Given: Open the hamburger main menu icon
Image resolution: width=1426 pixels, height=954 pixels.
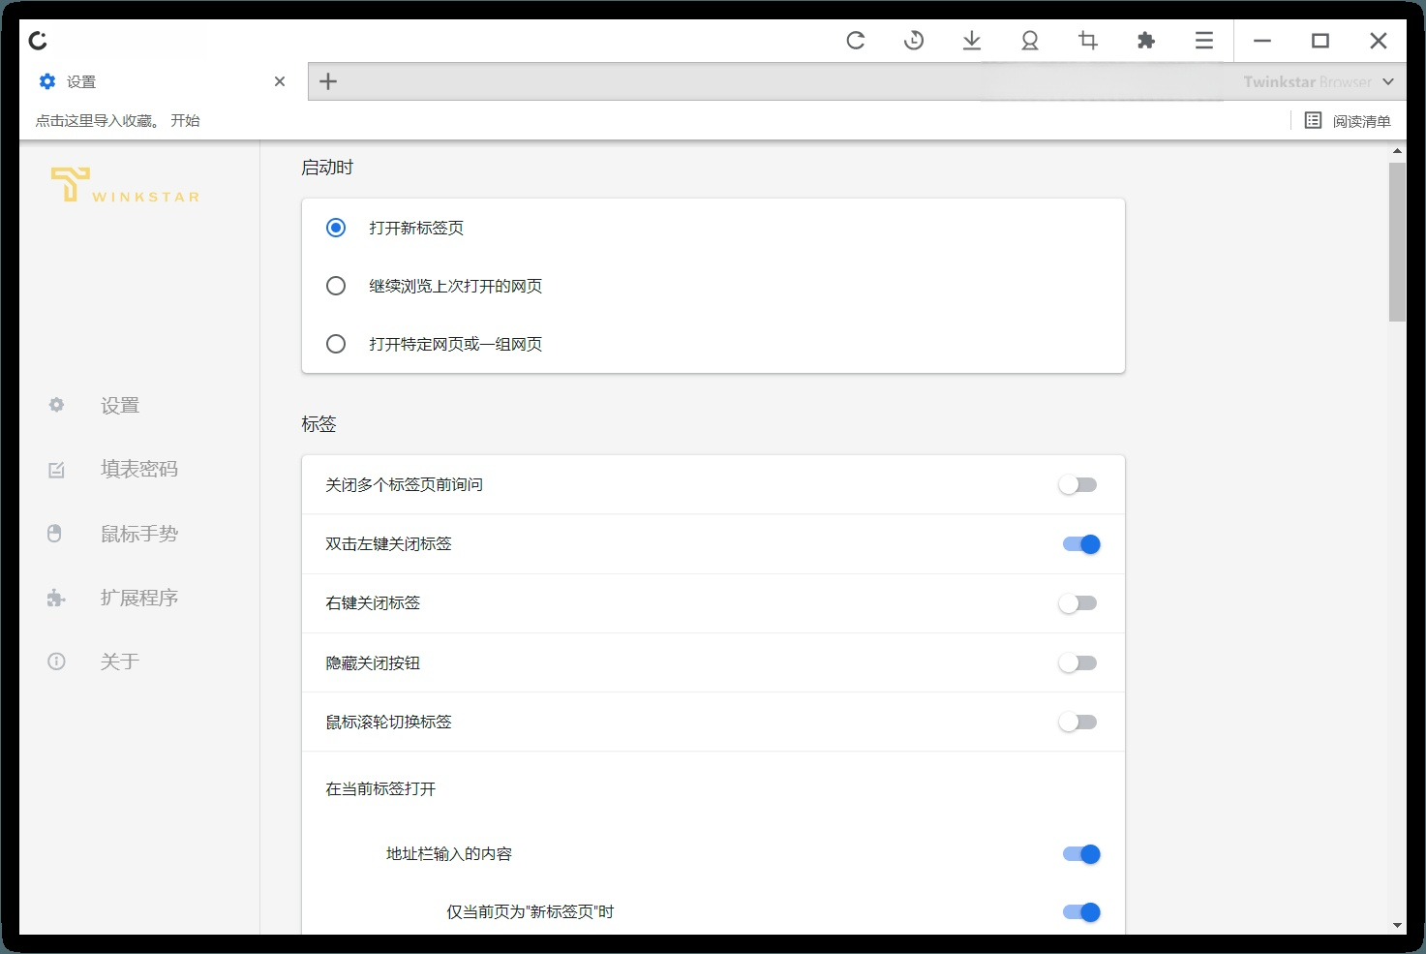Looking at the screenshot, I should [x=1204, y=41].
